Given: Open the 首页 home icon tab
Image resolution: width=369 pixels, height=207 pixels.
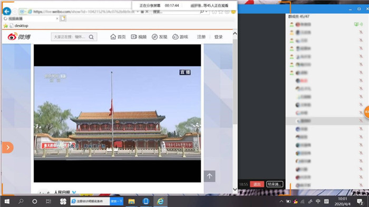Looking at the screenshot, I should pyautogui.click(x=118, y=37).
